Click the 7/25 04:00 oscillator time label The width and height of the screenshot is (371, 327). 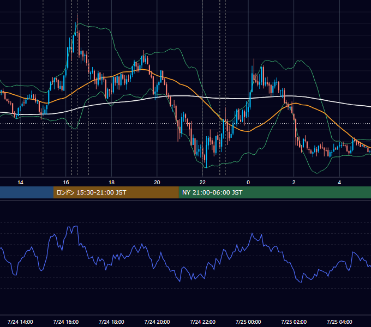pyautogui.click(x=339, y=322)
